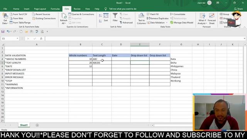Select the Sheet1 tab
This screenshot has width=247, height=139.
(24, 125)
